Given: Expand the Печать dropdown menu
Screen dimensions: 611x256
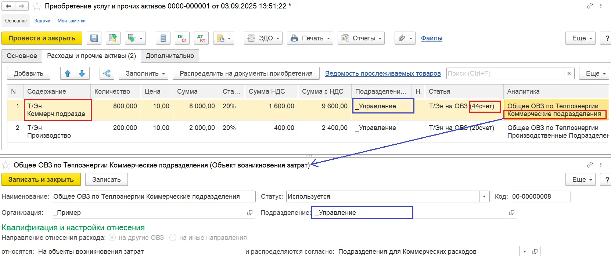Looking at the screenshot, I should [x=310, y=38].
